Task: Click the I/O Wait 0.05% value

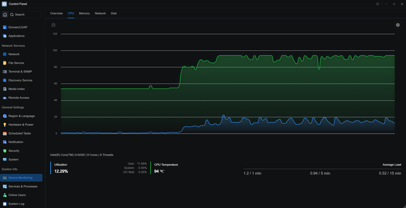Action: (x=142, y=172)
